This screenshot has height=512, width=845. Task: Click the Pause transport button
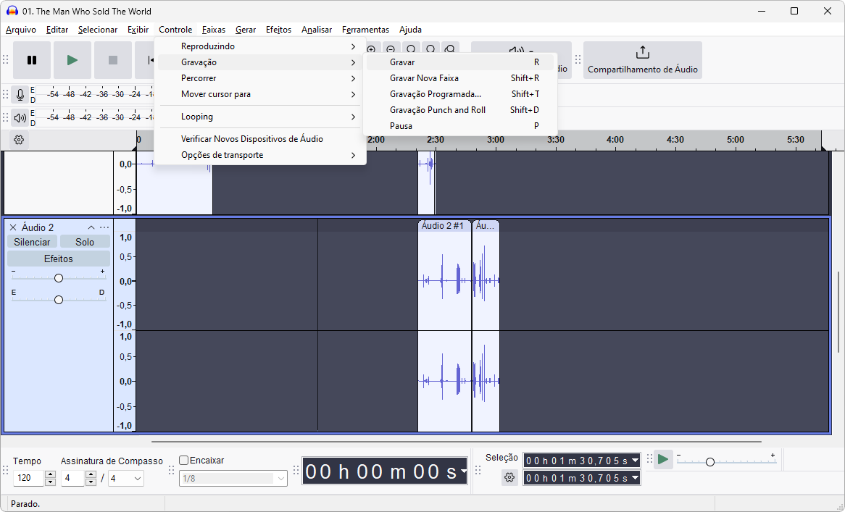32,60
